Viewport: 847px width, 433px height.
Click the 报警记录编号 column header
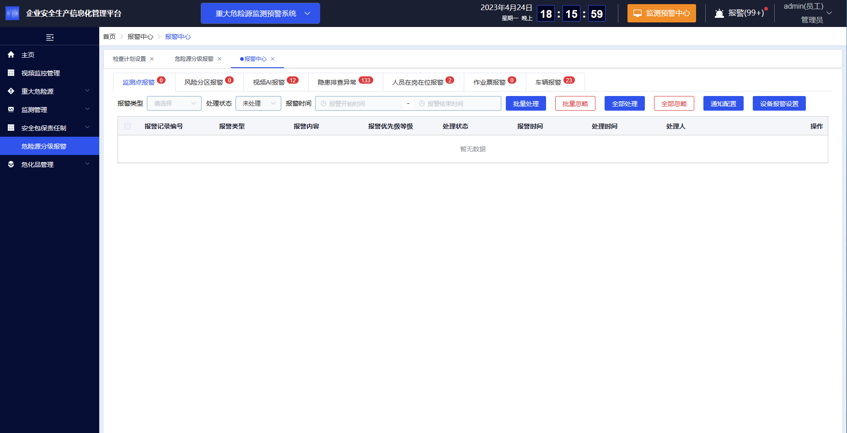[164, 126]
